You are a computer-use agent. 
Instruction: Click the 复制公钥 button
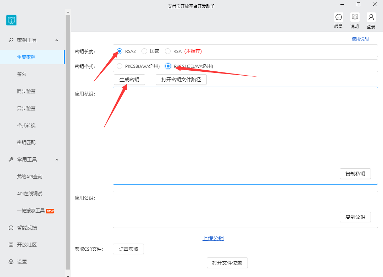point(355,217)
